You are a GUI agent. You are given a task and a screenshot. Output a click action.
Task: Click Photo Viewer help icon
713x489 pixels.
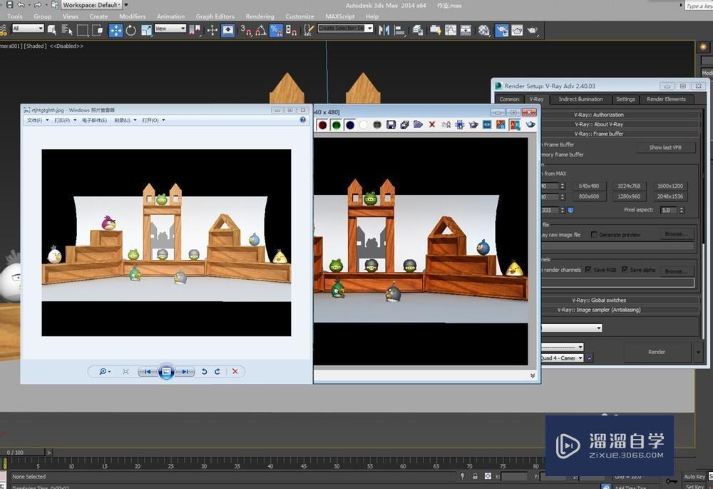tap(303, 120)
